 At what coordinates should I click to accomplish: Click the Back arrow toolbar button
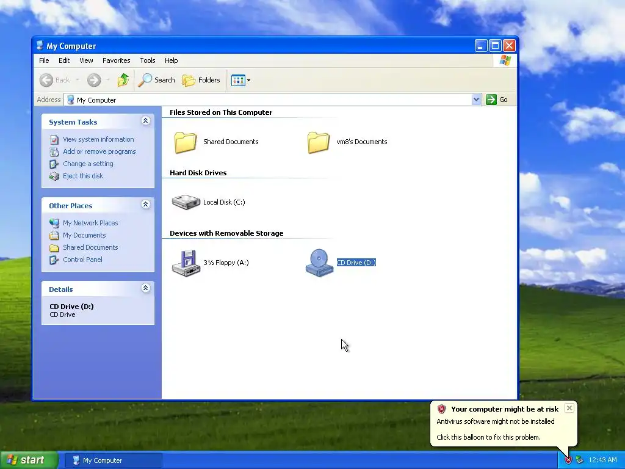click(x=55, y=80)
